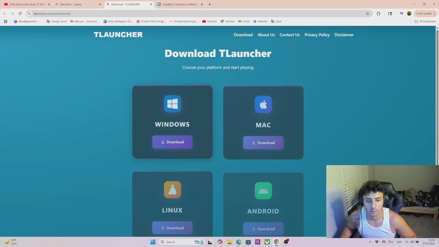Open the Windows Start menu
The width and height of the screenshot is (439, 247).
[x=153, y=242]
